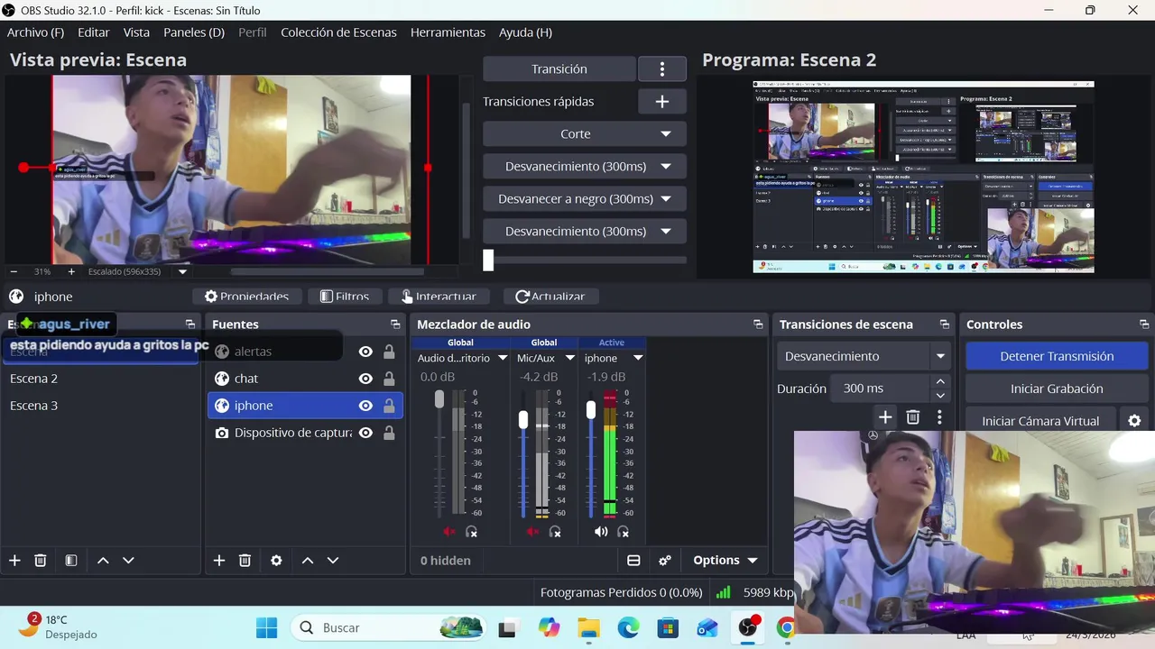Open the iphone mixer channel dropdown arrow
The width and height of the screenshot is (1155, 649).
[x=638, y=359]
